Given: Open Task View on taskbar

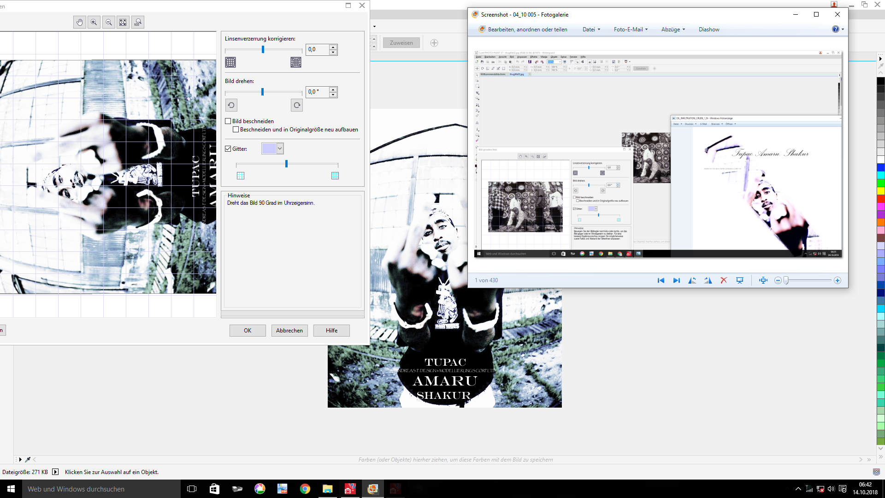Looking at the screenshot, I should pyautogui.click(x=192, y=489).
